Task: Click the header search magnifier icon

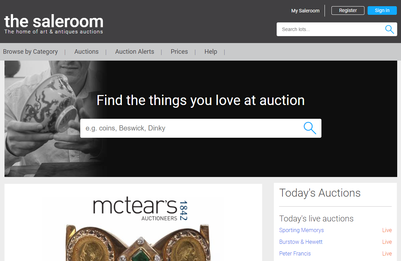Action: pyautogui.click(x=390, y=29)
